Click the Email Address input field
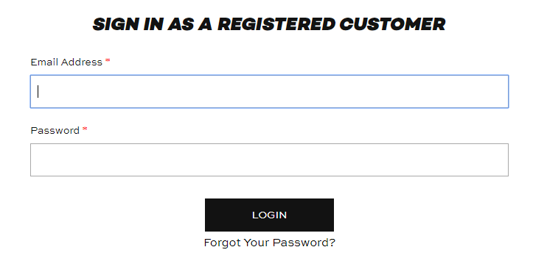 tap(269, 91)
